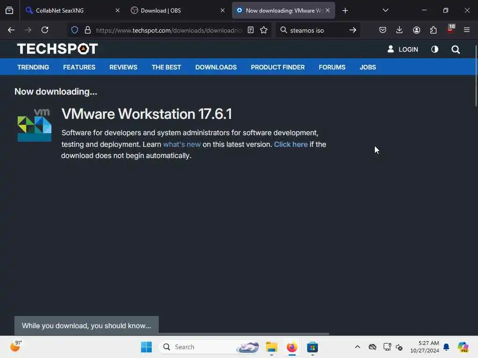Open TechSpot site search
The height and width of the screenshot is (358, 478).
click(456, 49)
